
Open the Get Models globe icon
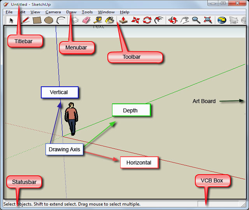222,20
